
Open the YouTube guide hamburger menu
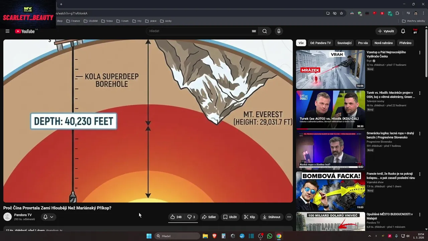point(7,31)
